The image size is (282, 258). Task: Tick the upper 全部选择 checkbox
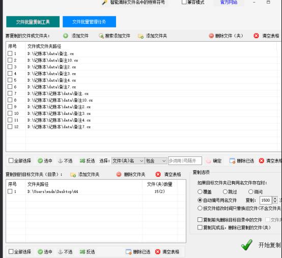click(11, 160)
